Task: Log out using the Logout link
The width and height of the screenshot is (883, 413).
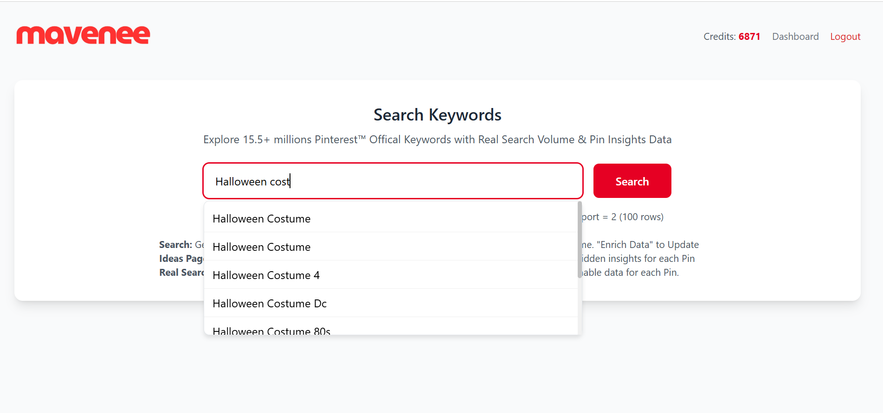Action: click(845, 37)
